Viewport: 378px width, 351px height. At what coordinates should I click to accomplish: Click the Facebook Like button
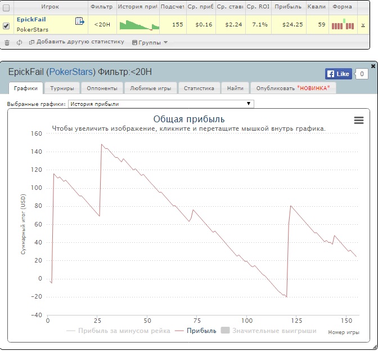pos(339,74)
